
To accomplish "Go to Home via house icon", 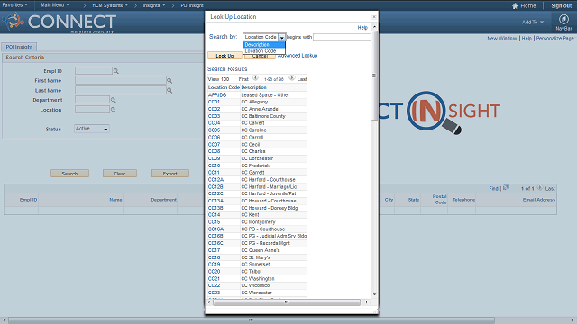I will (515, 6).
